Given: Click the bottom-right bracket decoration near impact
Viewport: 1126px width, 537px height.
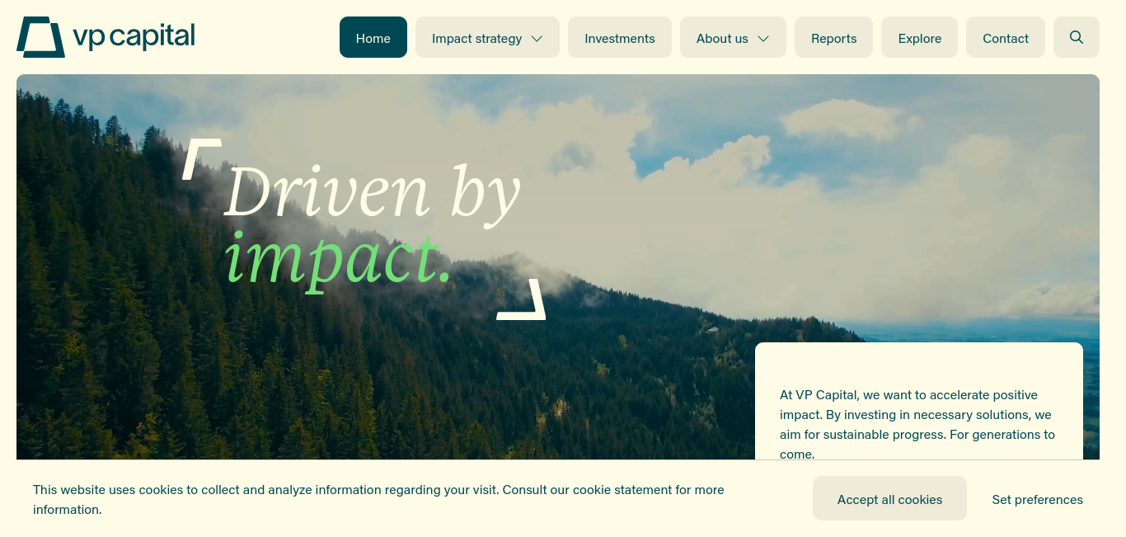Looking at the screenshot, I should point(522,299).
